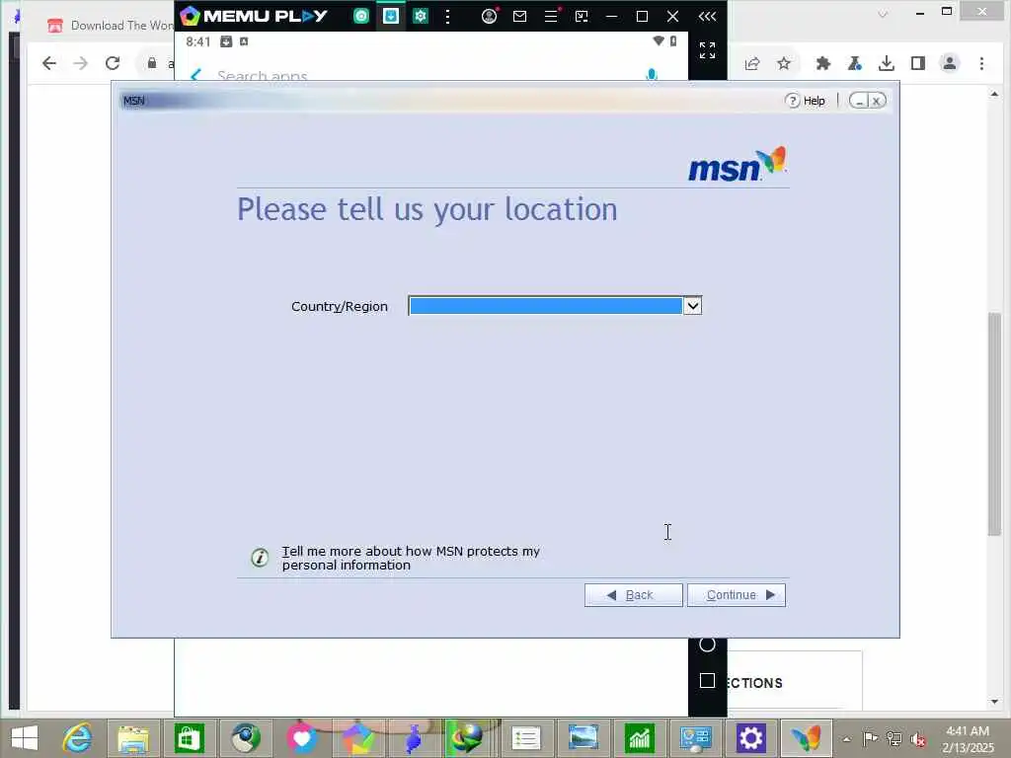The image size is (1011, 758).
Task: Tap the back chevron beside Search apps
Action: (196, 75)
